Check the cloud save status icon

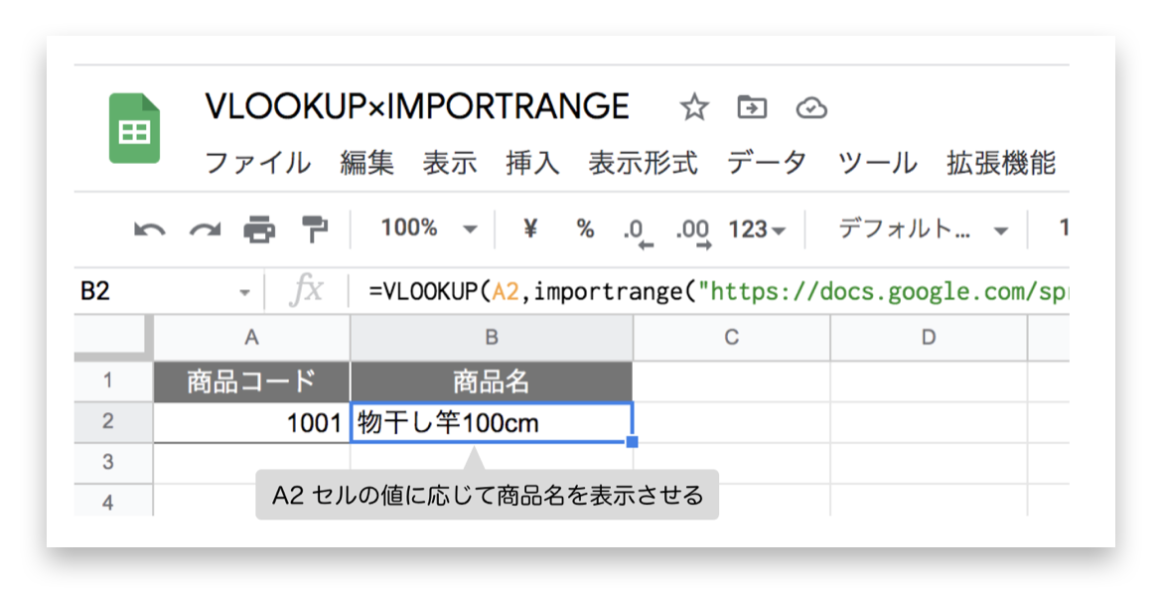point(811,109)
